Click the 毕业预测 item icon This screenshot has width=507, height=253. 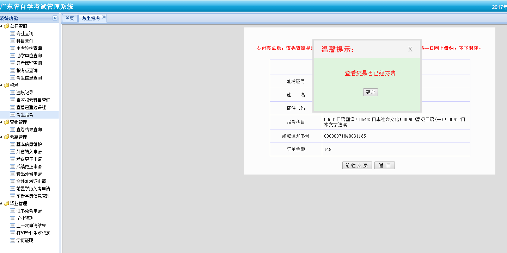(x=13, y=218)
